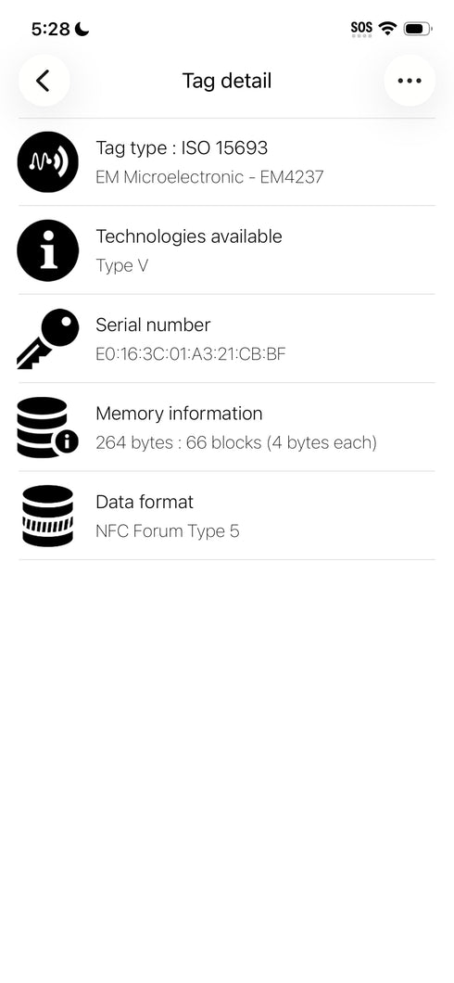This screenshot has height=983, width=454.
Task: Tap EM Microelectronic - EM4237 text
Action: point(209,177)
